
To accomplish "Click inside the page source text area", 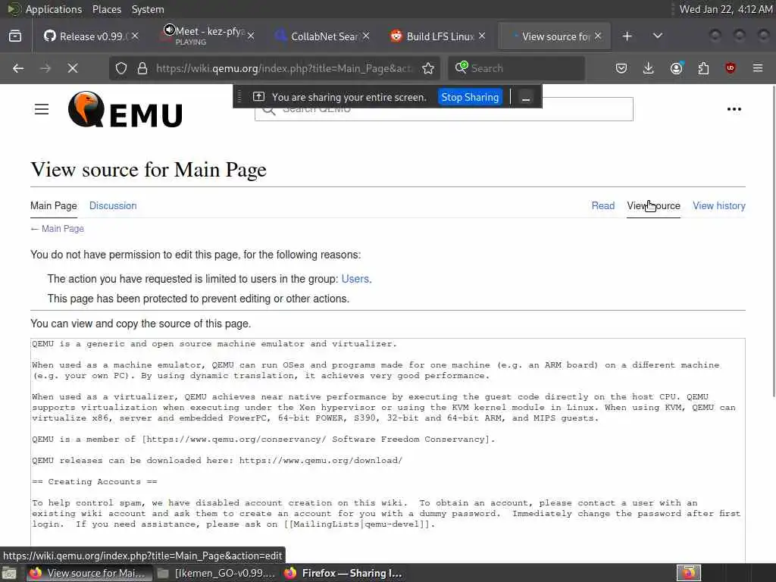I will [x=387, y=450].
